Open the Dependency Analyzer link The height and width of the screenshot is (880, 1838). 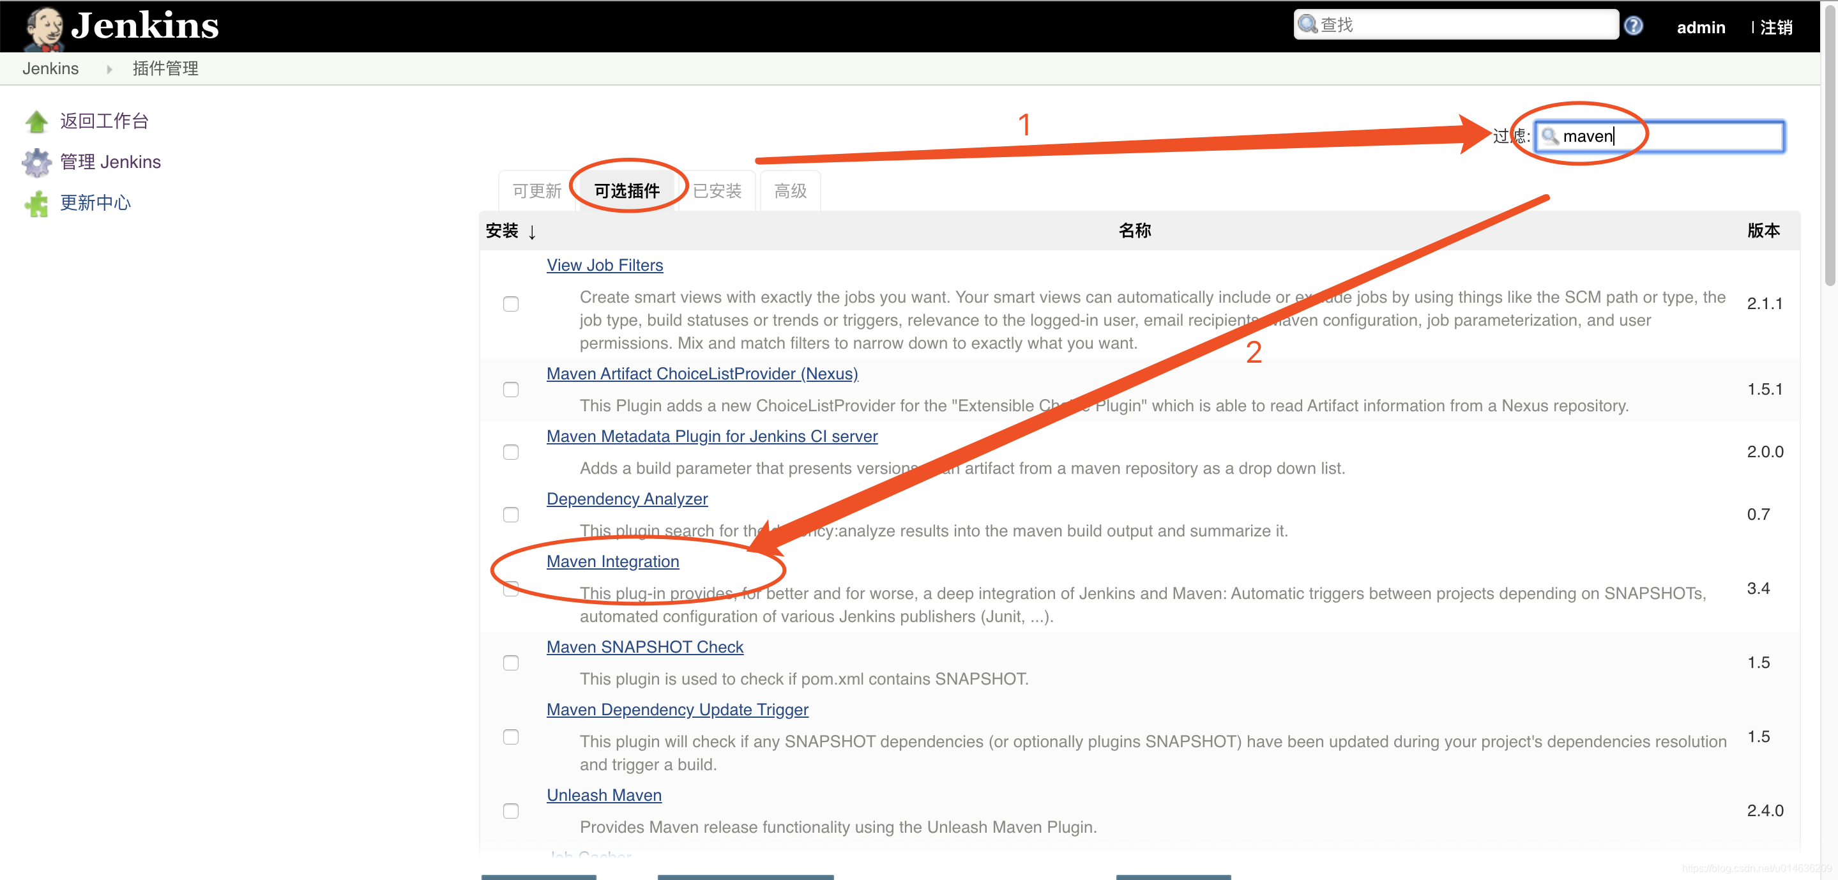[x=627, y=499]
